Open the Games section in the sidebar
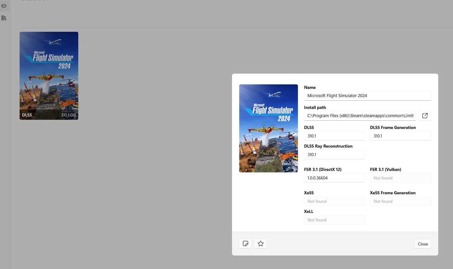 click(4, 6)
